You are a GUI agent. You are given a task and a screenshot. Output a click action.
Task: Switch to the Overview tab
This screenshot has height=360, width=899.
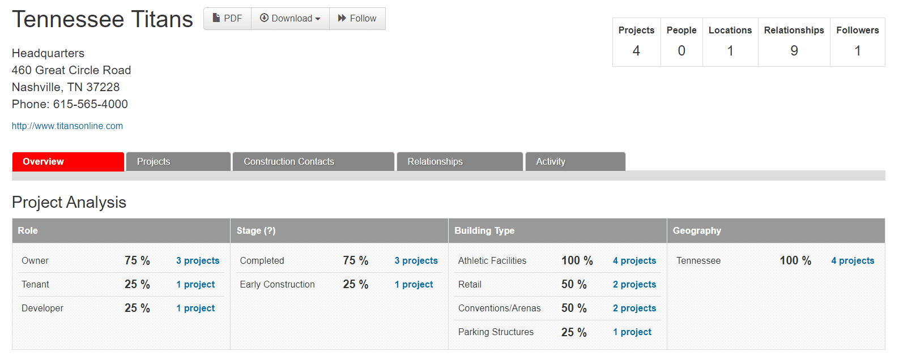68,161
